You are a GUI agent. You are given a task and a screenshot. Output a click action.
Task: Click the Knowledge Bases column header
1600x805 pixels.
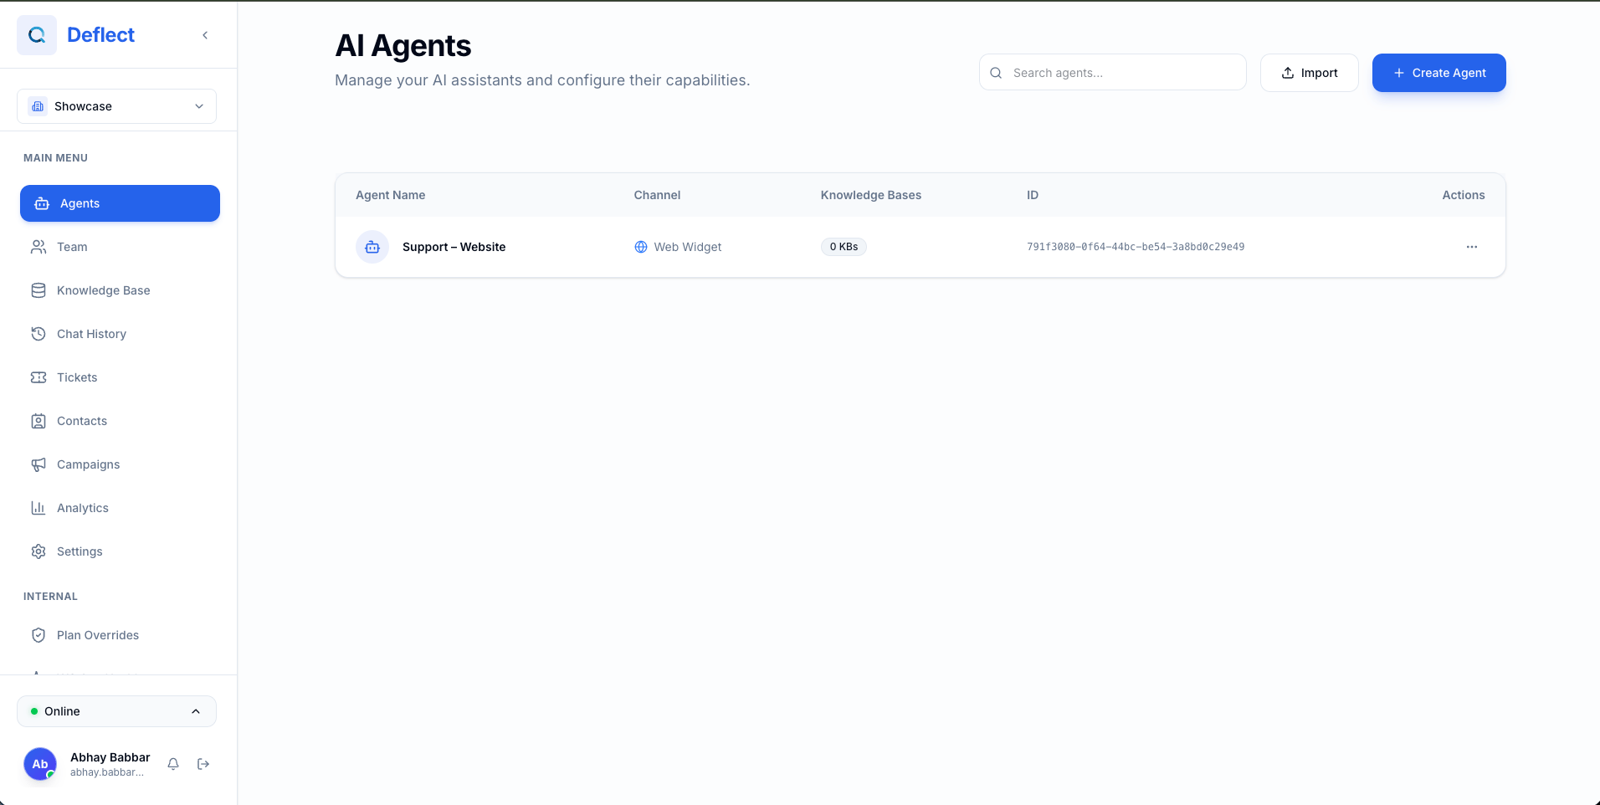tap(871, 195)
